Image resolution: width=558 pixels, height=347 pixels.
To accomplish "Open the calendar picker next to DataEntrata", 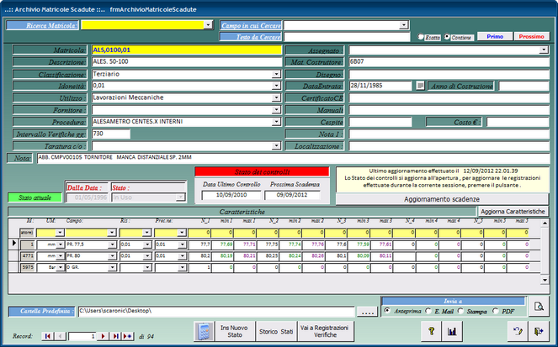I will (x=420, y=86).
